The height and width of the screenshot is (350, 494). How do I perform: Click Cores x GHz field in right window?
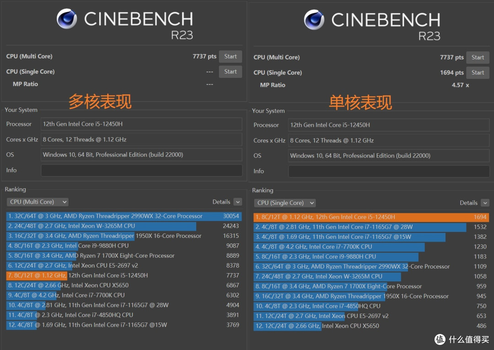389,140
